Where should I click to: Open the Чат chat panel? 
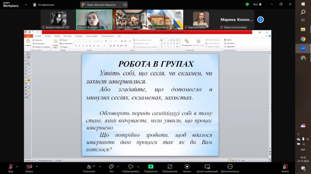(x=111, y=167)
